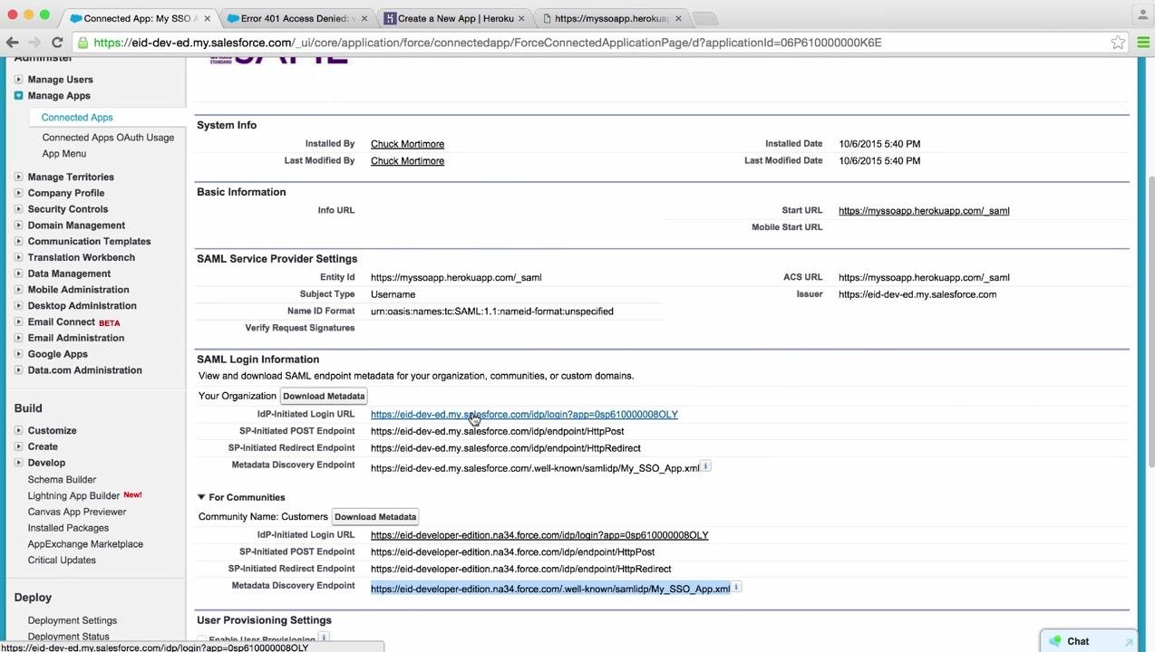Open Deployment Settings
The image size is (1155, 652).
pos(73,621)
